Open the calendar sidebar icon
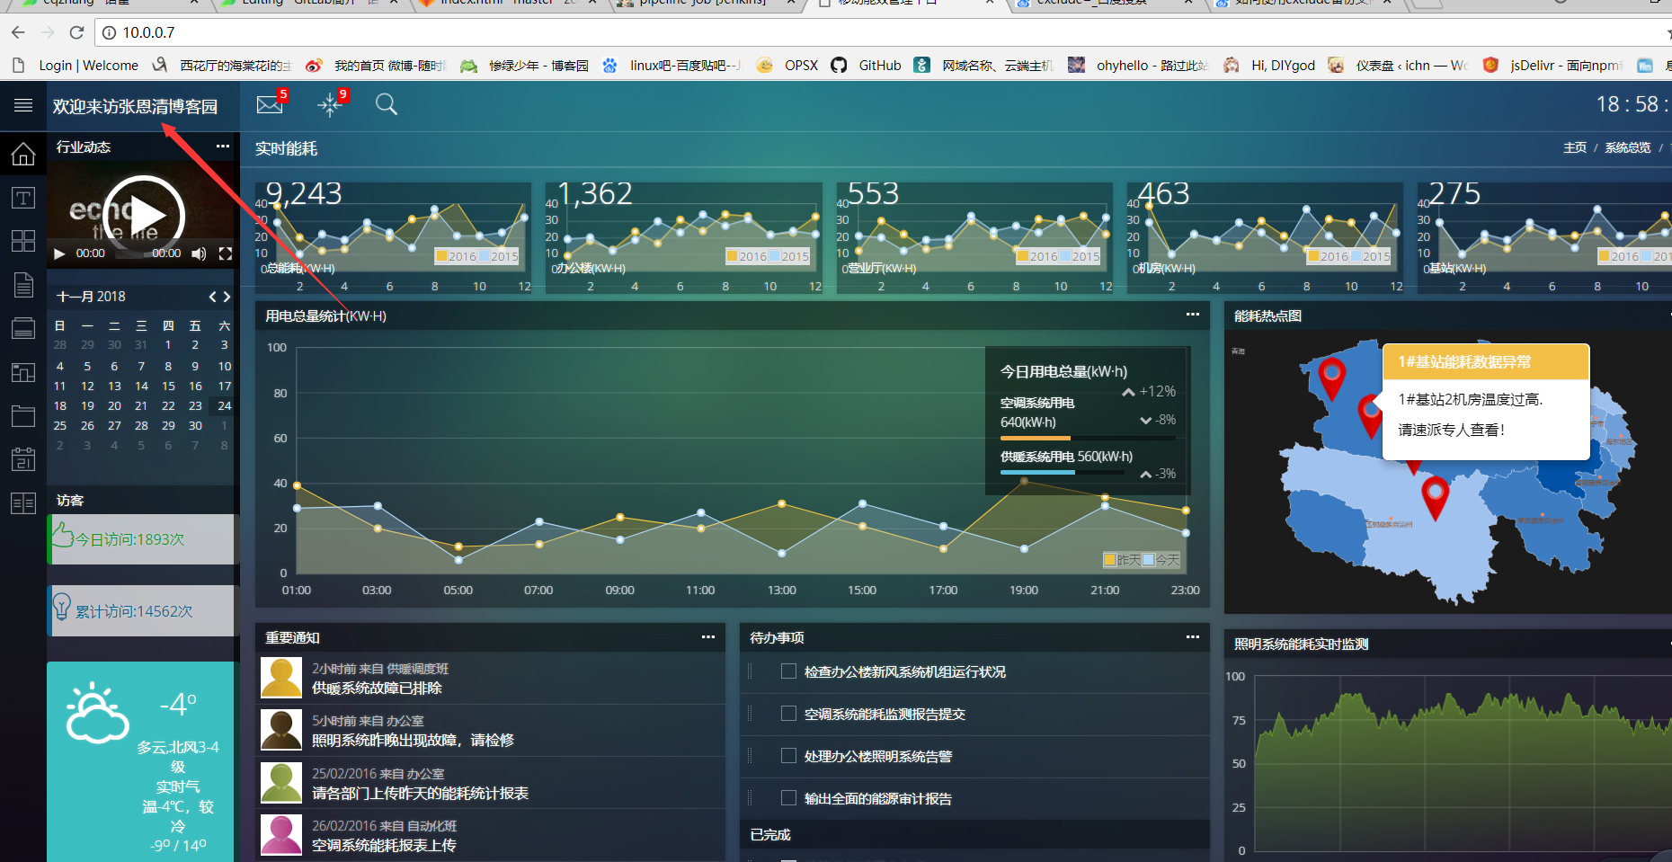1672x862 pixels. coord(23,459)
